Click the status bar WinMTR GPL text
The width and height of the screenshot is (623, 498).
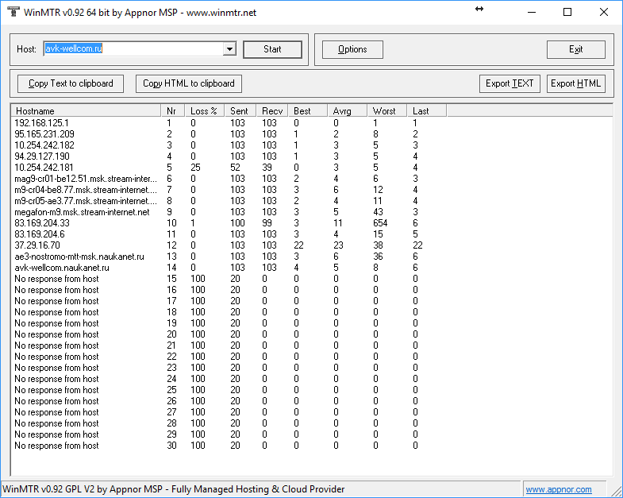(174, 489)
